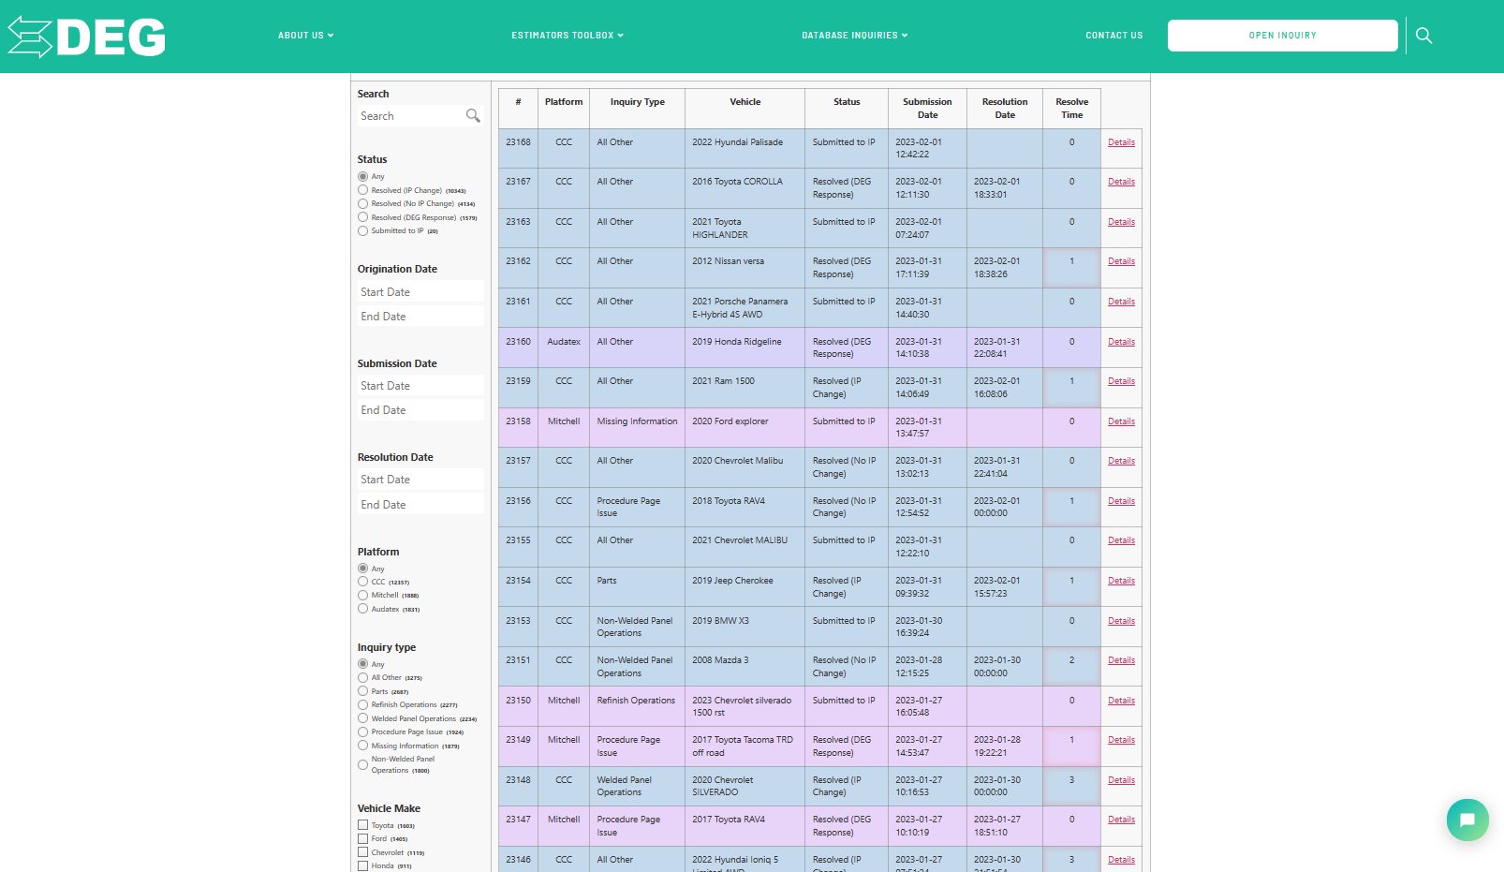
Task: Select the Any status radio button
Action: [362, 176]
